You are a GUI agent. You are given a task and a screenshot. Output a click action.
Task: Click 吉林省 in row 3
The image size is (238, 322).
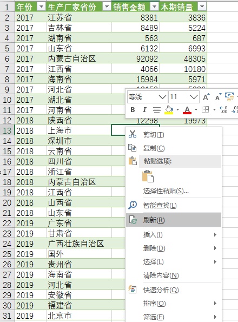click(x=79, y=28)
